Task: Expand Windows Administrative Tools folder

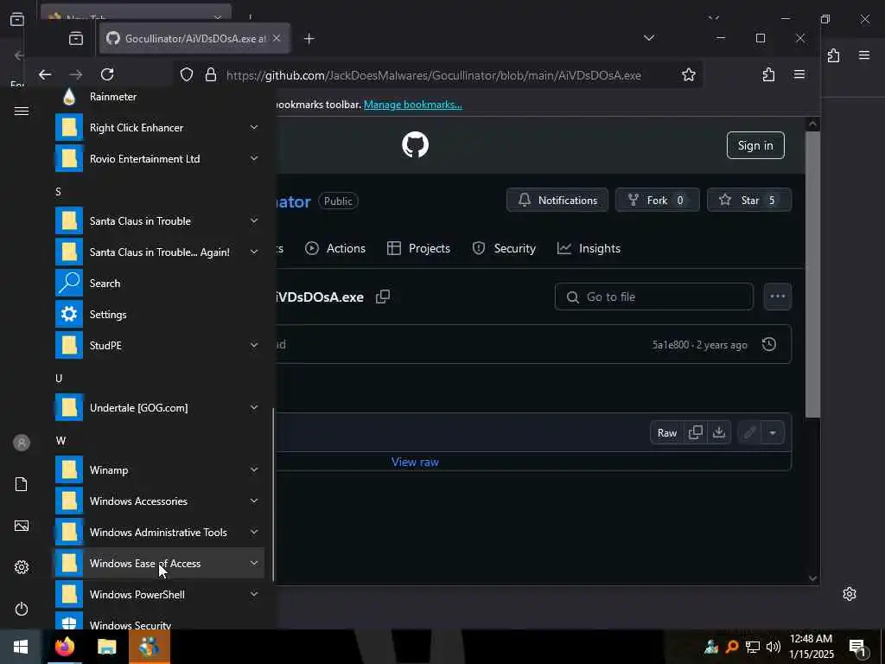Action: pos(158,532)
